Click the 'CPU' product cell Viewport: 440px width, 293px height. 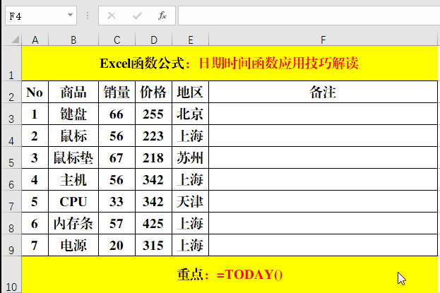click(73, 201)
